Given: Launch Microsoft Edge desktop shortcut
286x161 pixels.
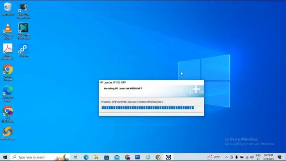Looking at the screenshot, I should point(8,93).
